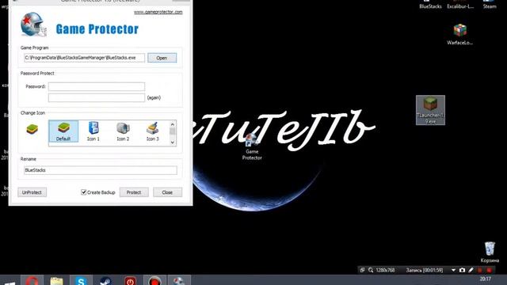
Task: Open Steam from the taskbar
Action: (x=105, y=280)
